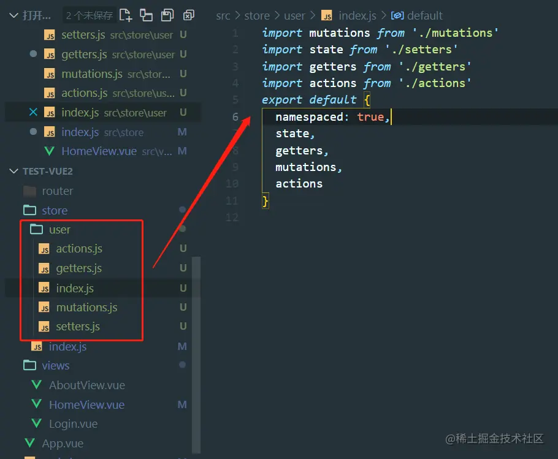This screenshot has height=459, width=558.
Task: Collapse the store folder
Action: [55, 210]
